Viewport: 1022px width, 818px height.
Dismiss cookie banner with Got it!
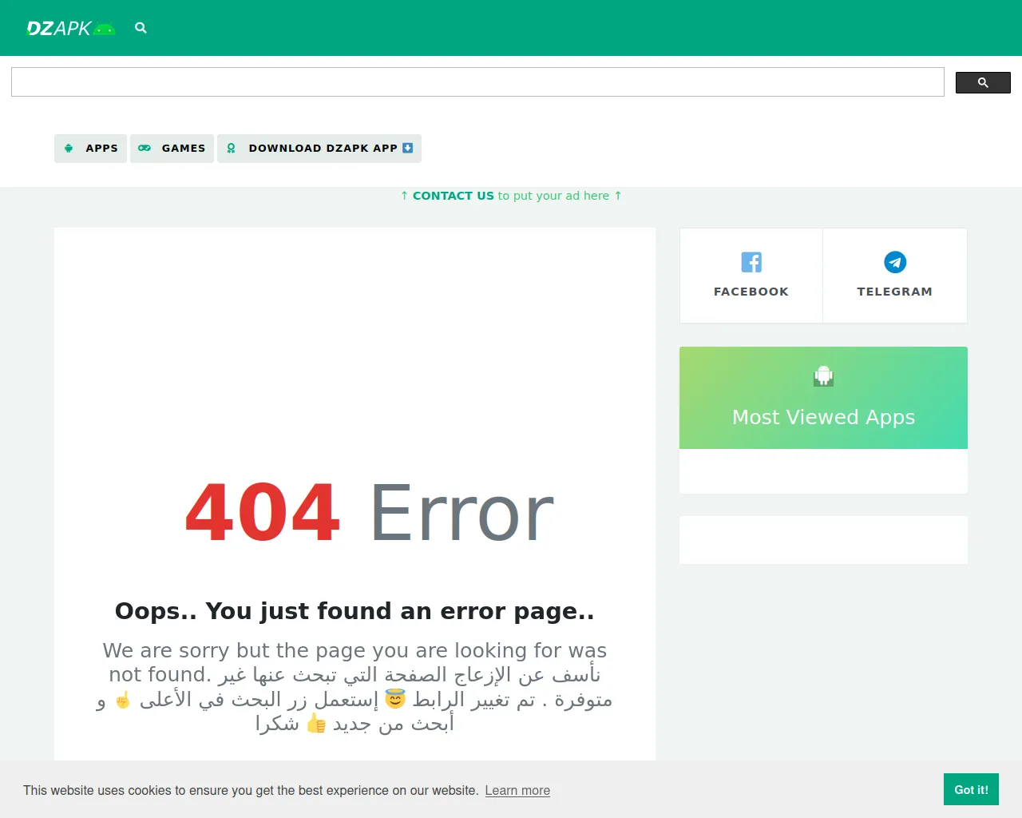[x=971, y=789]
